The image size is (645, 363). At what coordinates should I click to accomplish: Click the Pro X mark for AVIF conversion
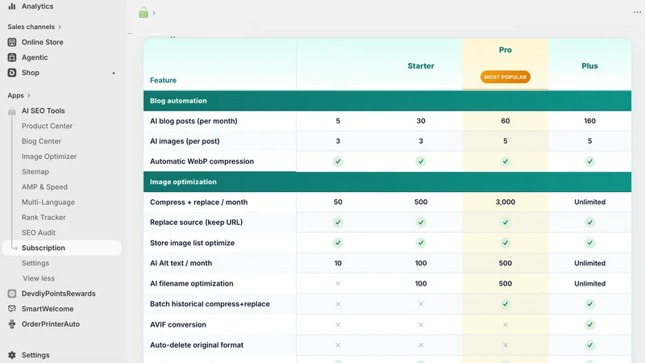(x=506, y=324)
